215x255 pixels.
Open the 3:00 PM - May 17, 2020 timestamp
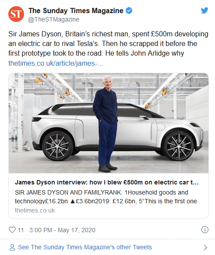tap(62, 230)
